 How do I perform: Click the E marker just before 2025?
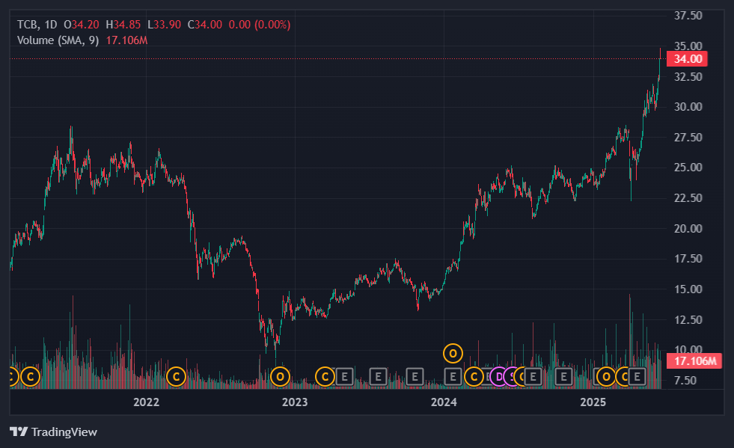(x=563, y=376)
